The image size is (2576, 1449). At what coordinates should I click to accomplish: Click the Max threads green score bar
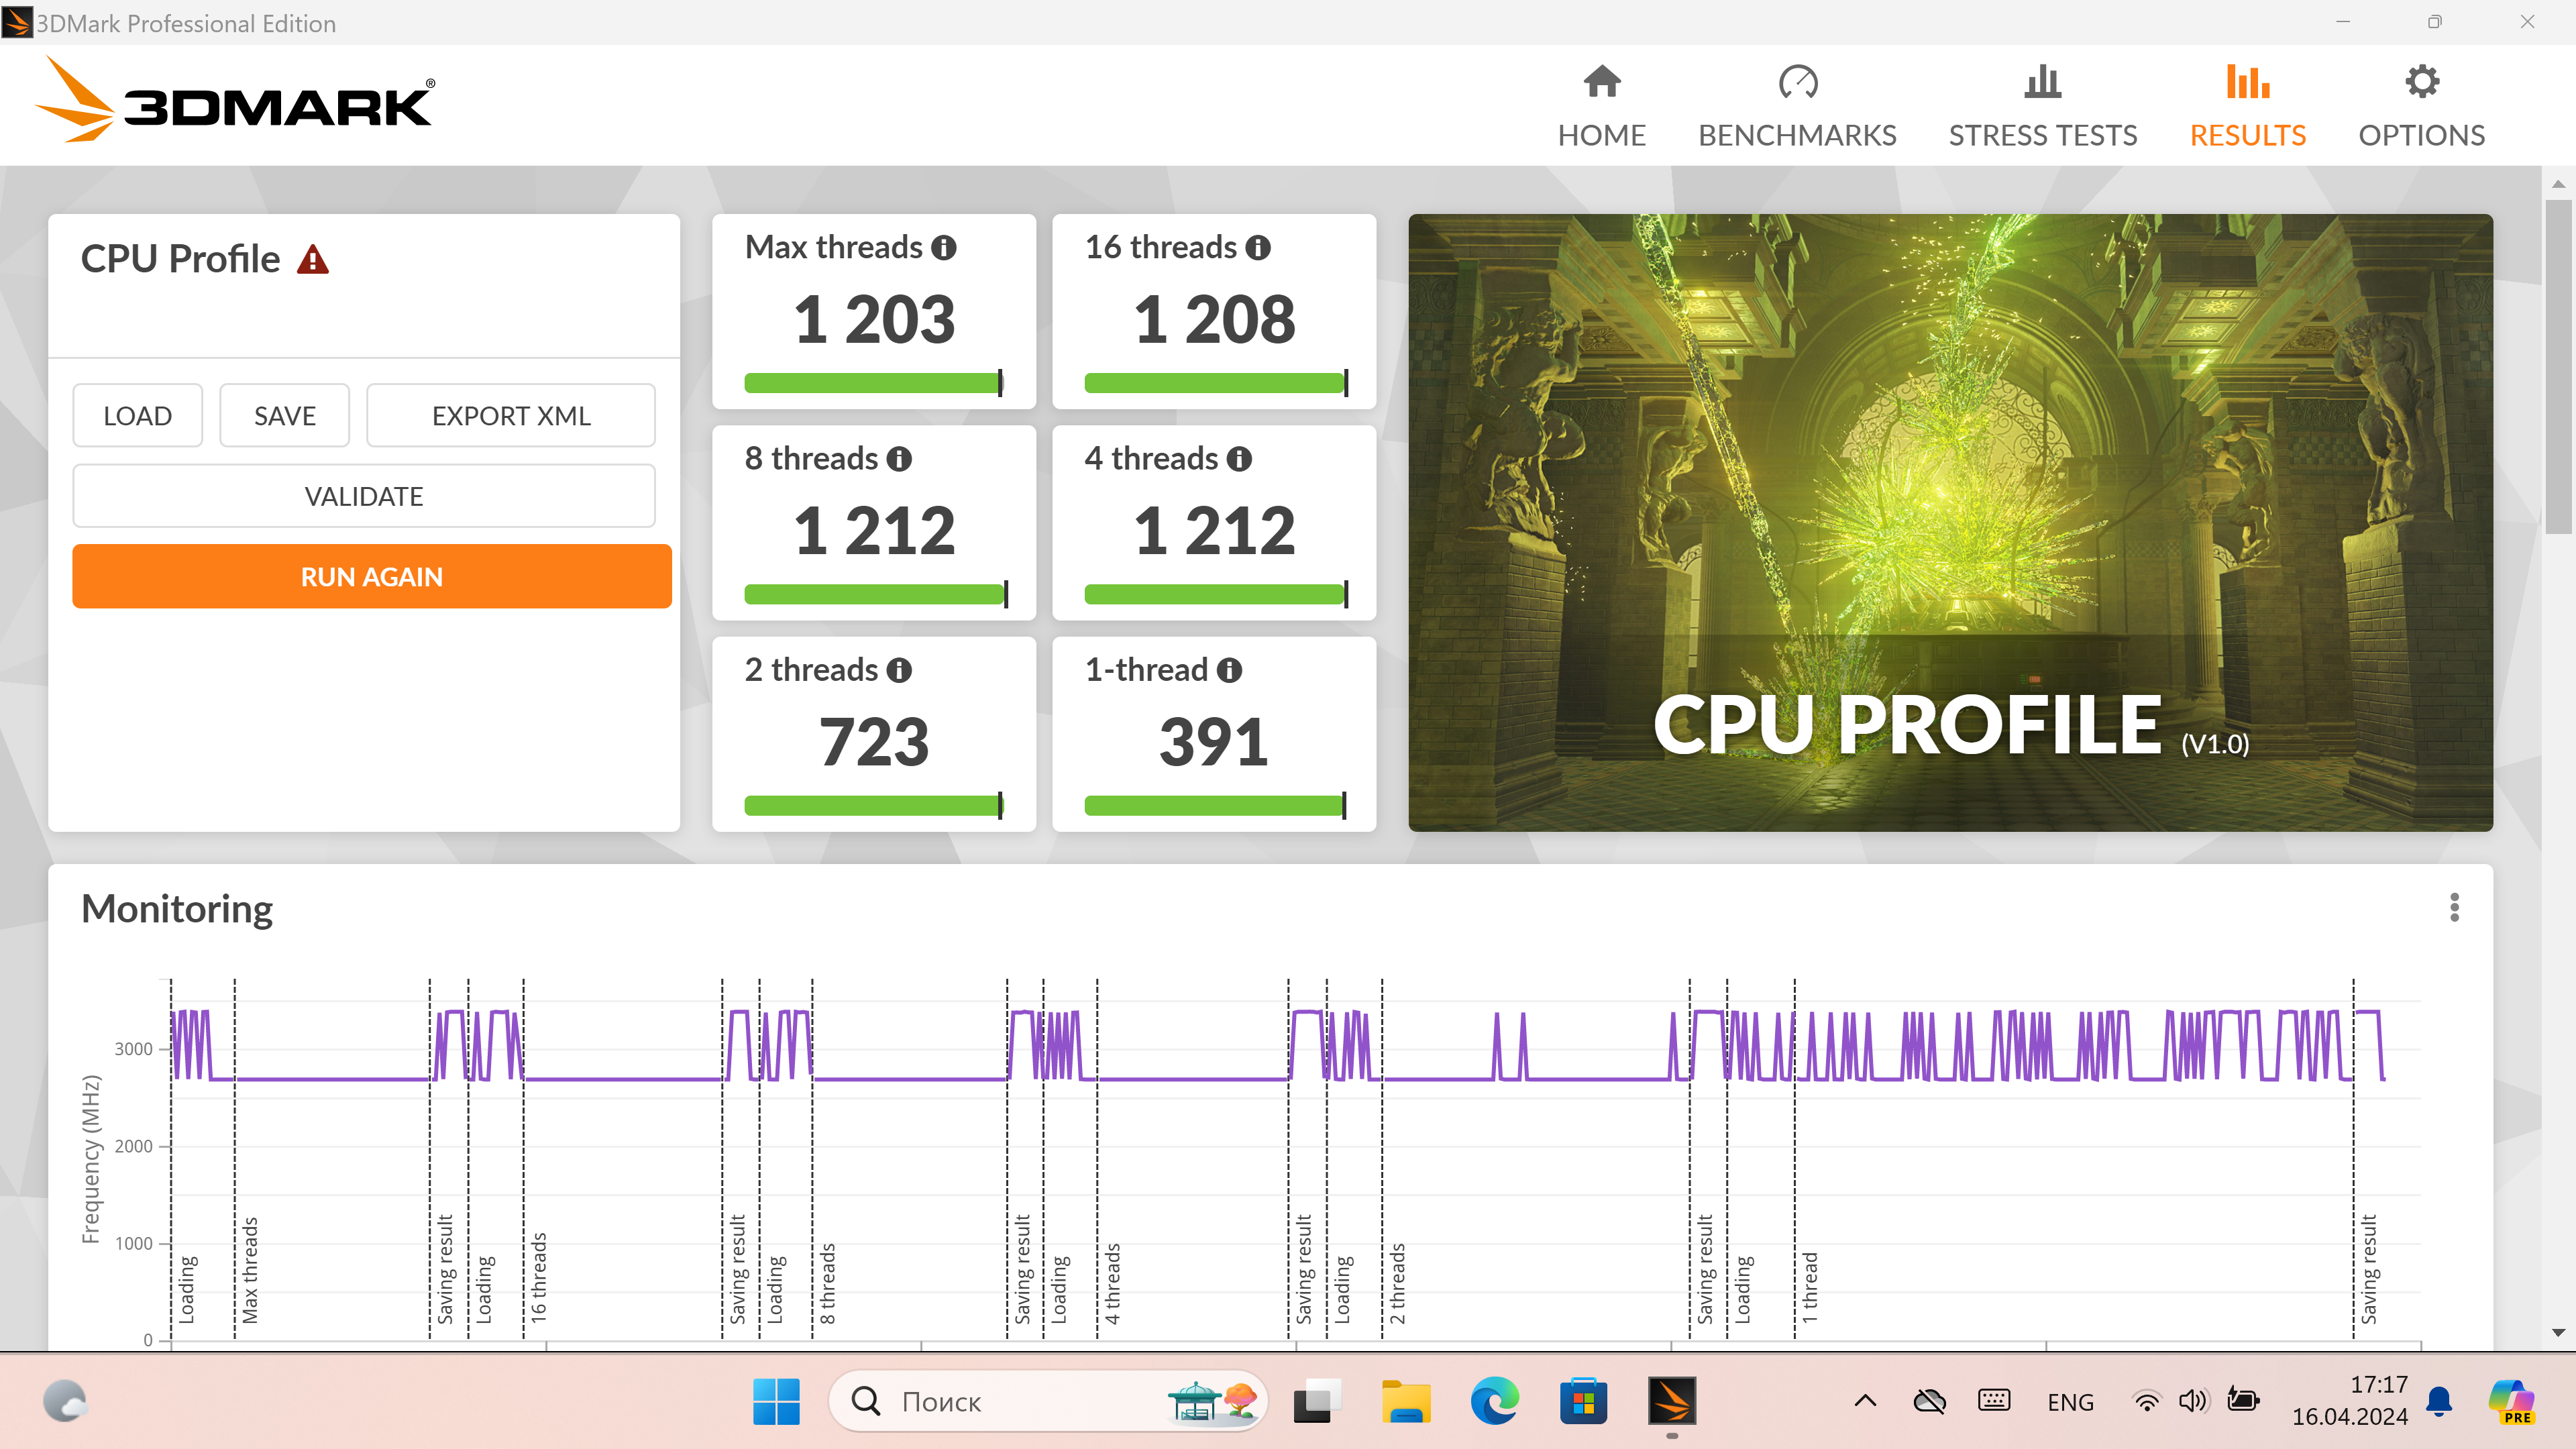point(872,383)
